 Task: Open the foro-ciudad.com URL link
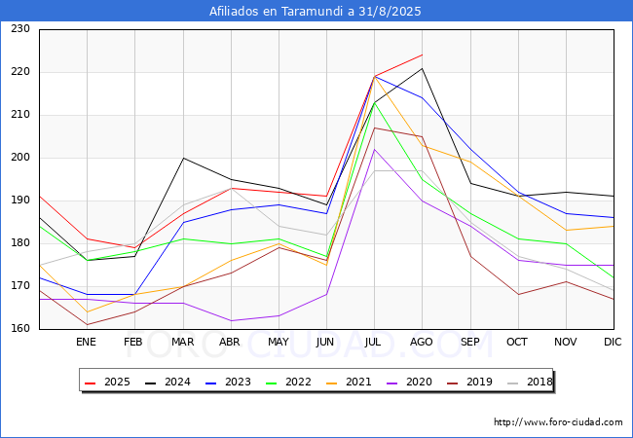[x=558, y=422]
